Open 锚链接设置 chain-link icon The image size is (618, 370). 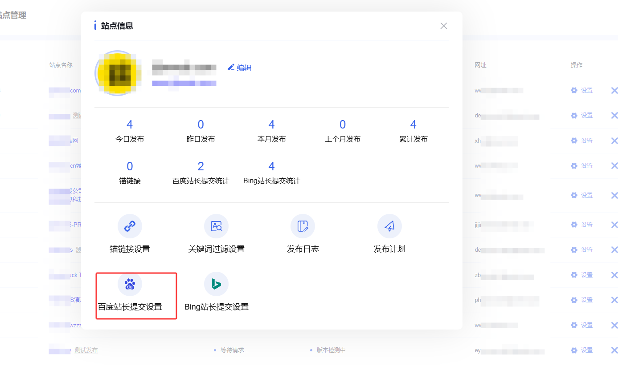130,226
